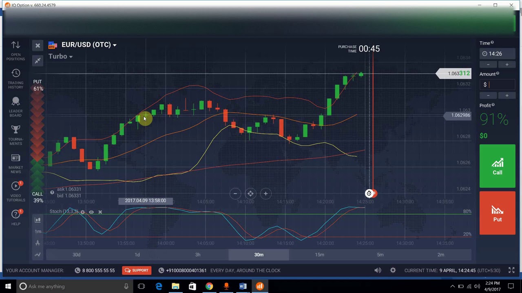The height and width of the screenshot is (293, 522).
Task: Close the EUR/USD chart tab
Action: [x=38, y=45]
